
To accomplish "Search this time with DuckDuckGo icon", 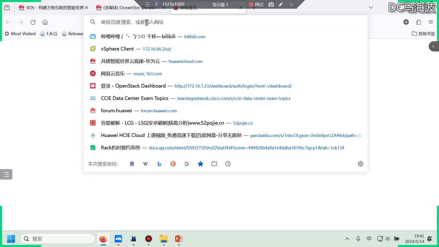I will point(173,164).
